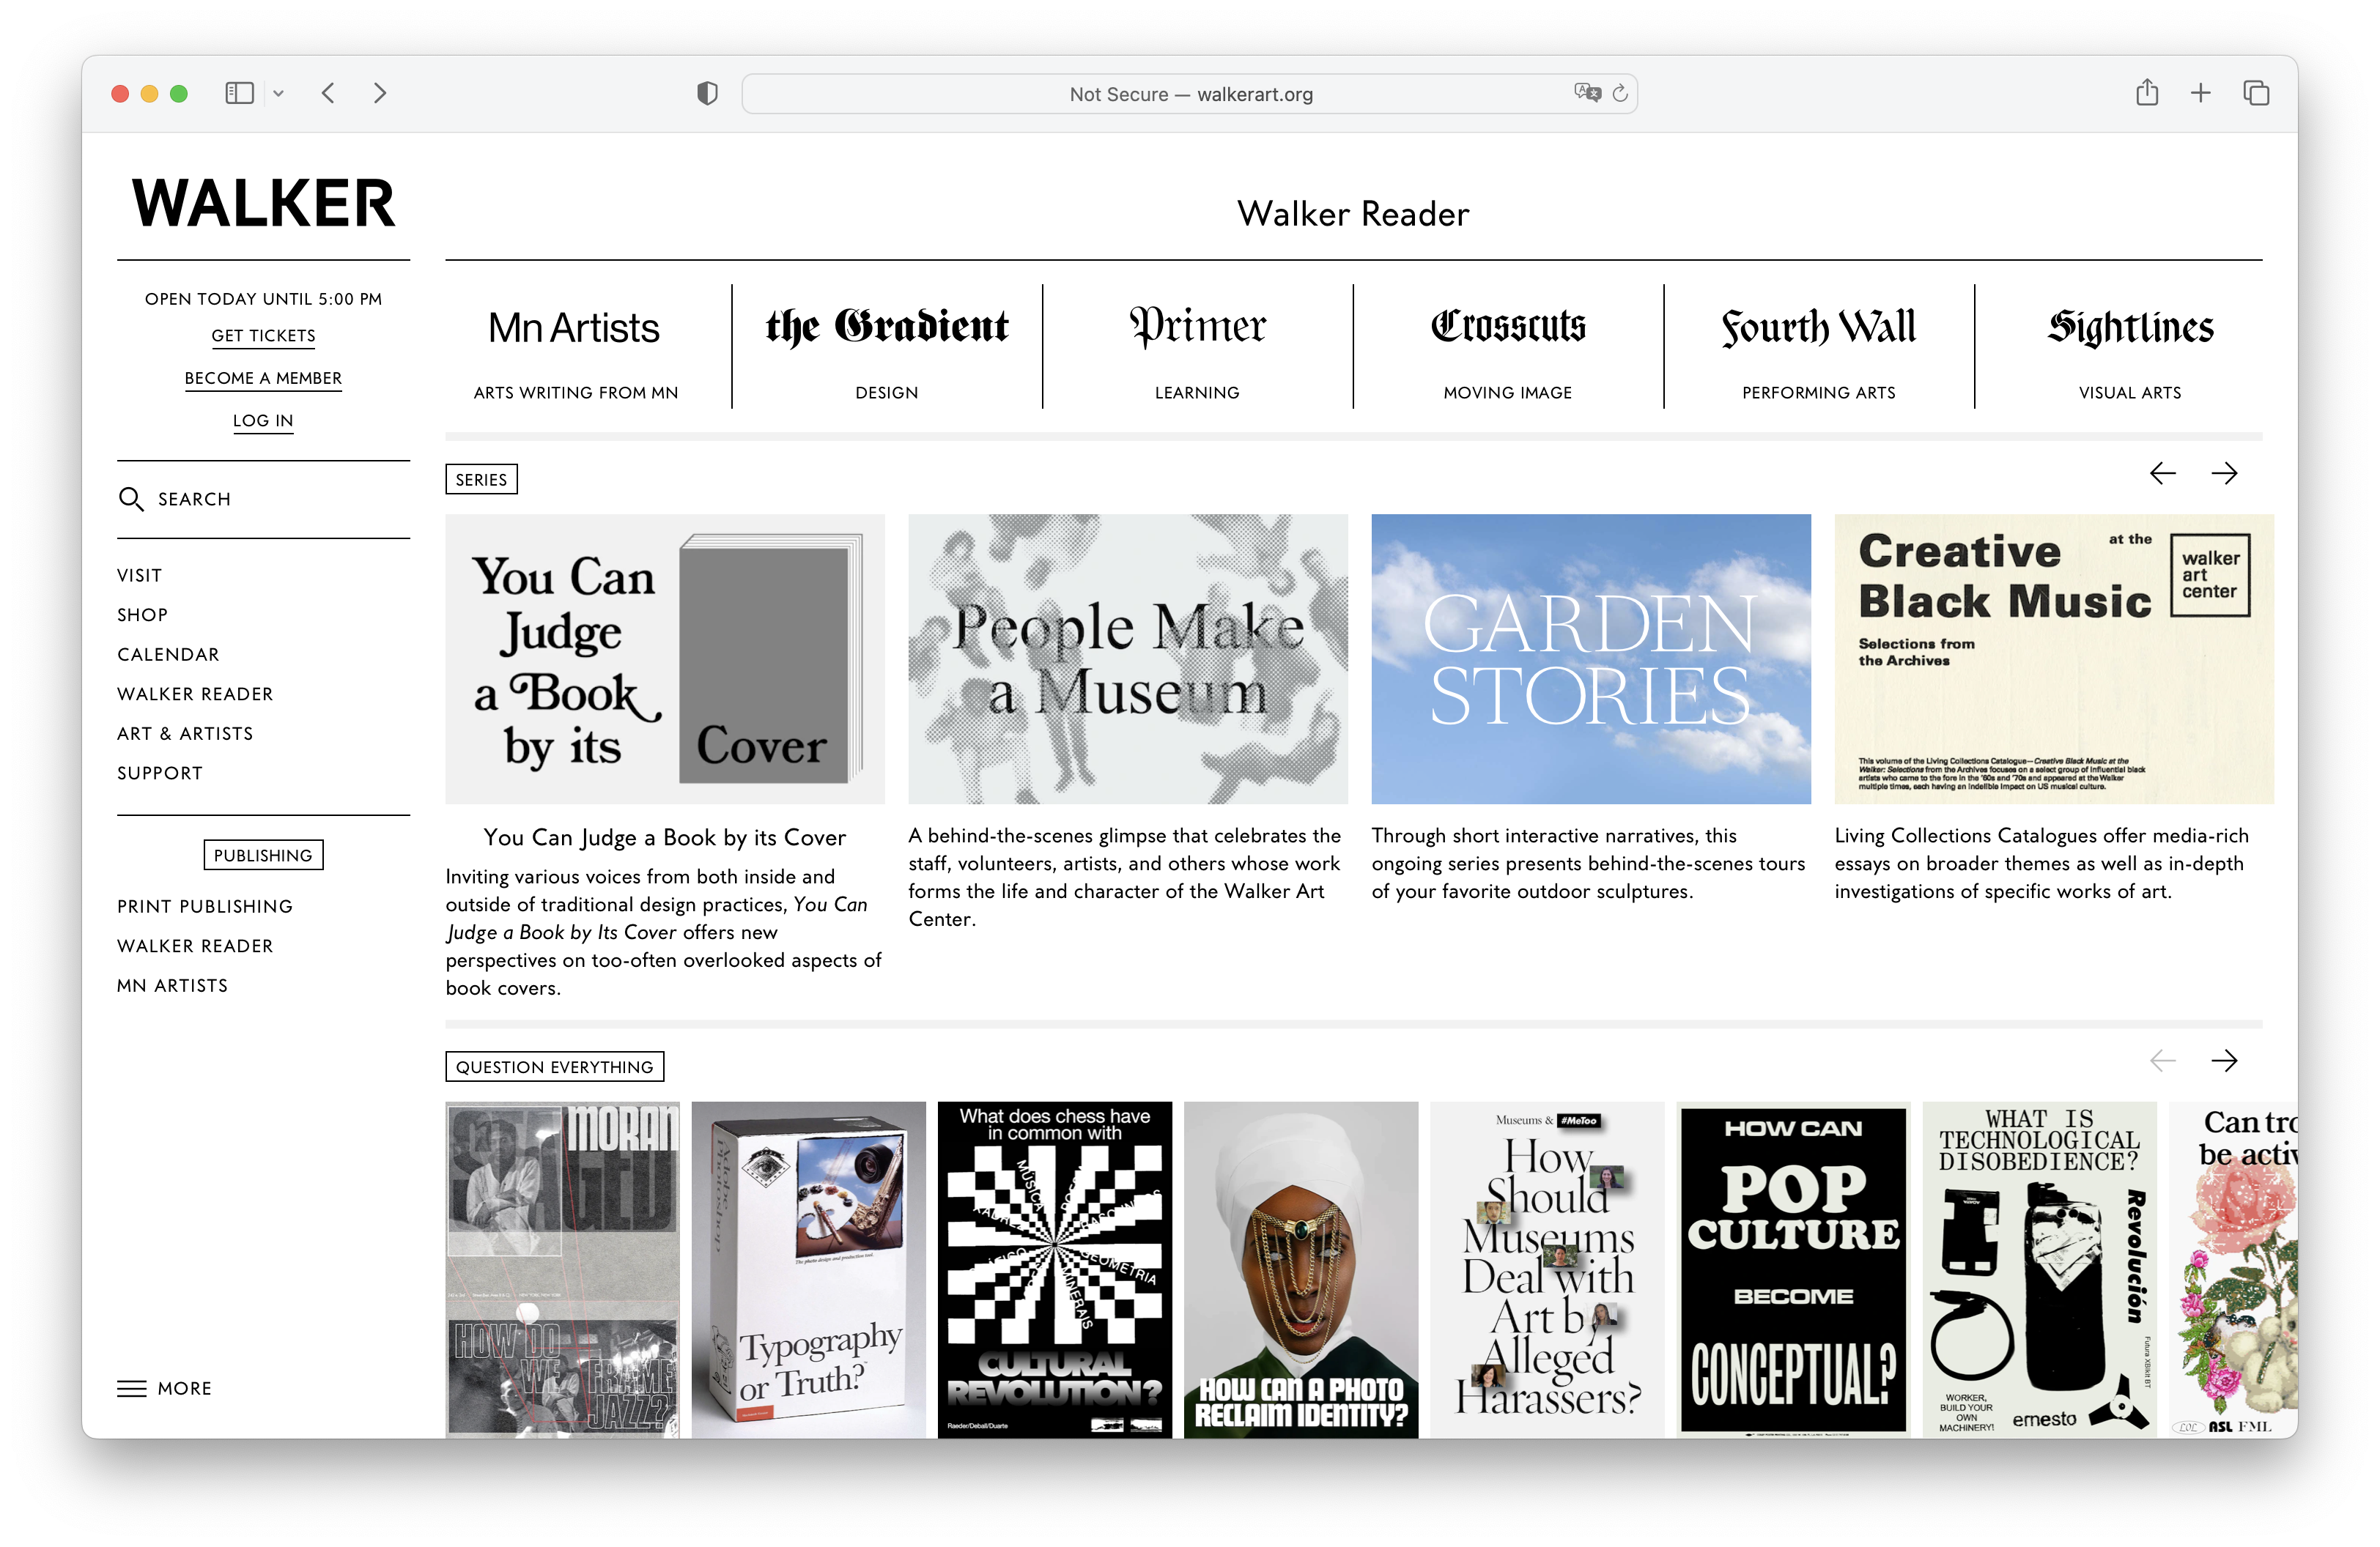Open the privacy report shield icon
The image size is (2380, 1547).
pos(707,94)
